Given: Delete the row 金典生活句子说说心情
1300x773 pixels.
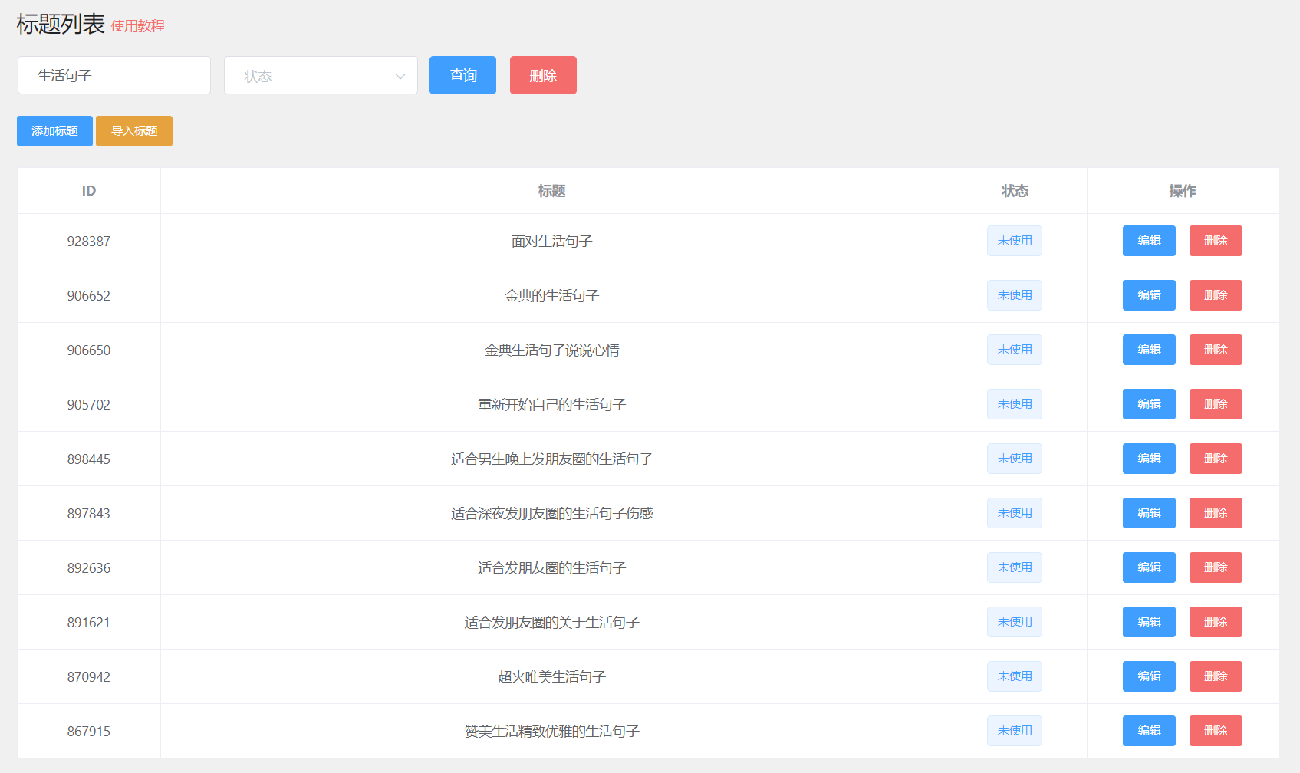Looking at the screenshot, I should [x=1216, y=350].
